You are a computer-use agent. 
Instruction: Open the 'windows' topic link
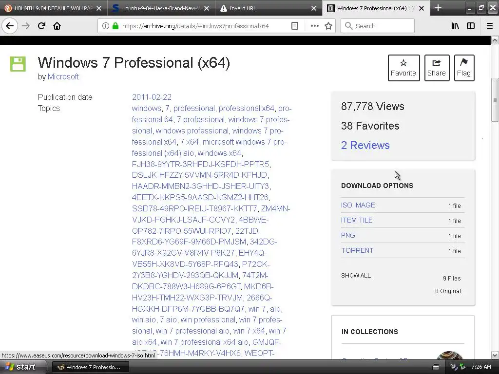click(146, 108)
